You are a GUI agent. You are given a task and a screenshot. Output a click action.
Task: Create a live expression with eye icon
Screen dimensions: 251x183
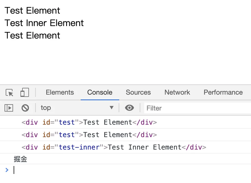[x=129, y=108]
